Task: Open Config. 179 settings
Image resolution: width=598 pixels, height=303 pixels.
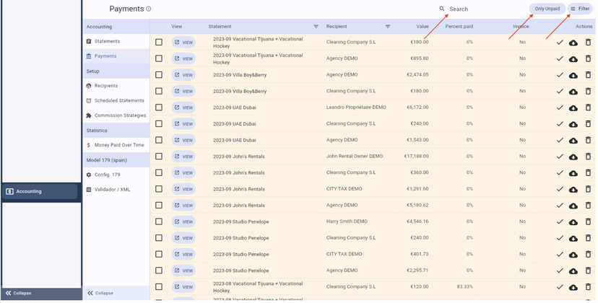Action: coord(116,175)
